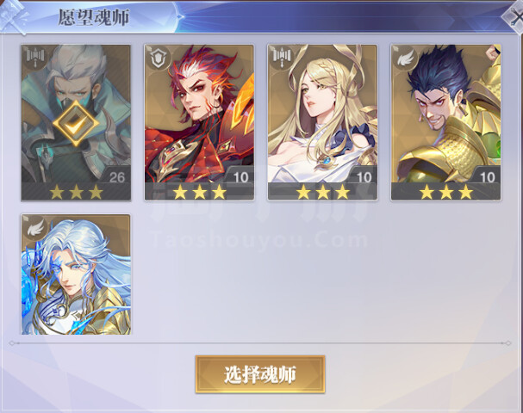Click the tower class icon on blonde card
Viewport: 523px width, 413px height.
tap(281, 58)
